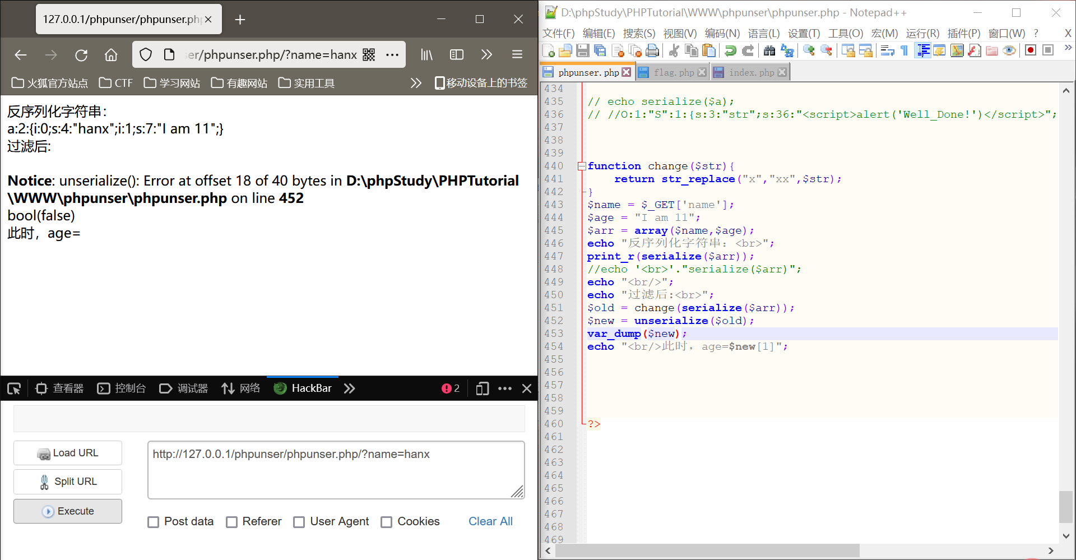Show all characters pilcrow icon
The image size is (1076, 560).
(904, 51)
